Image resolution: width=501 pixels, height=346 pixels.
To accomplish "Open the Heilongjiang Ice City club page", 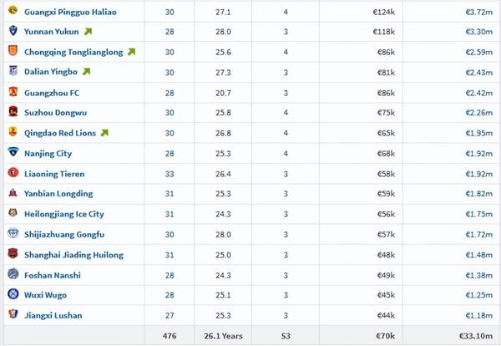I will (x=64, y=214).
